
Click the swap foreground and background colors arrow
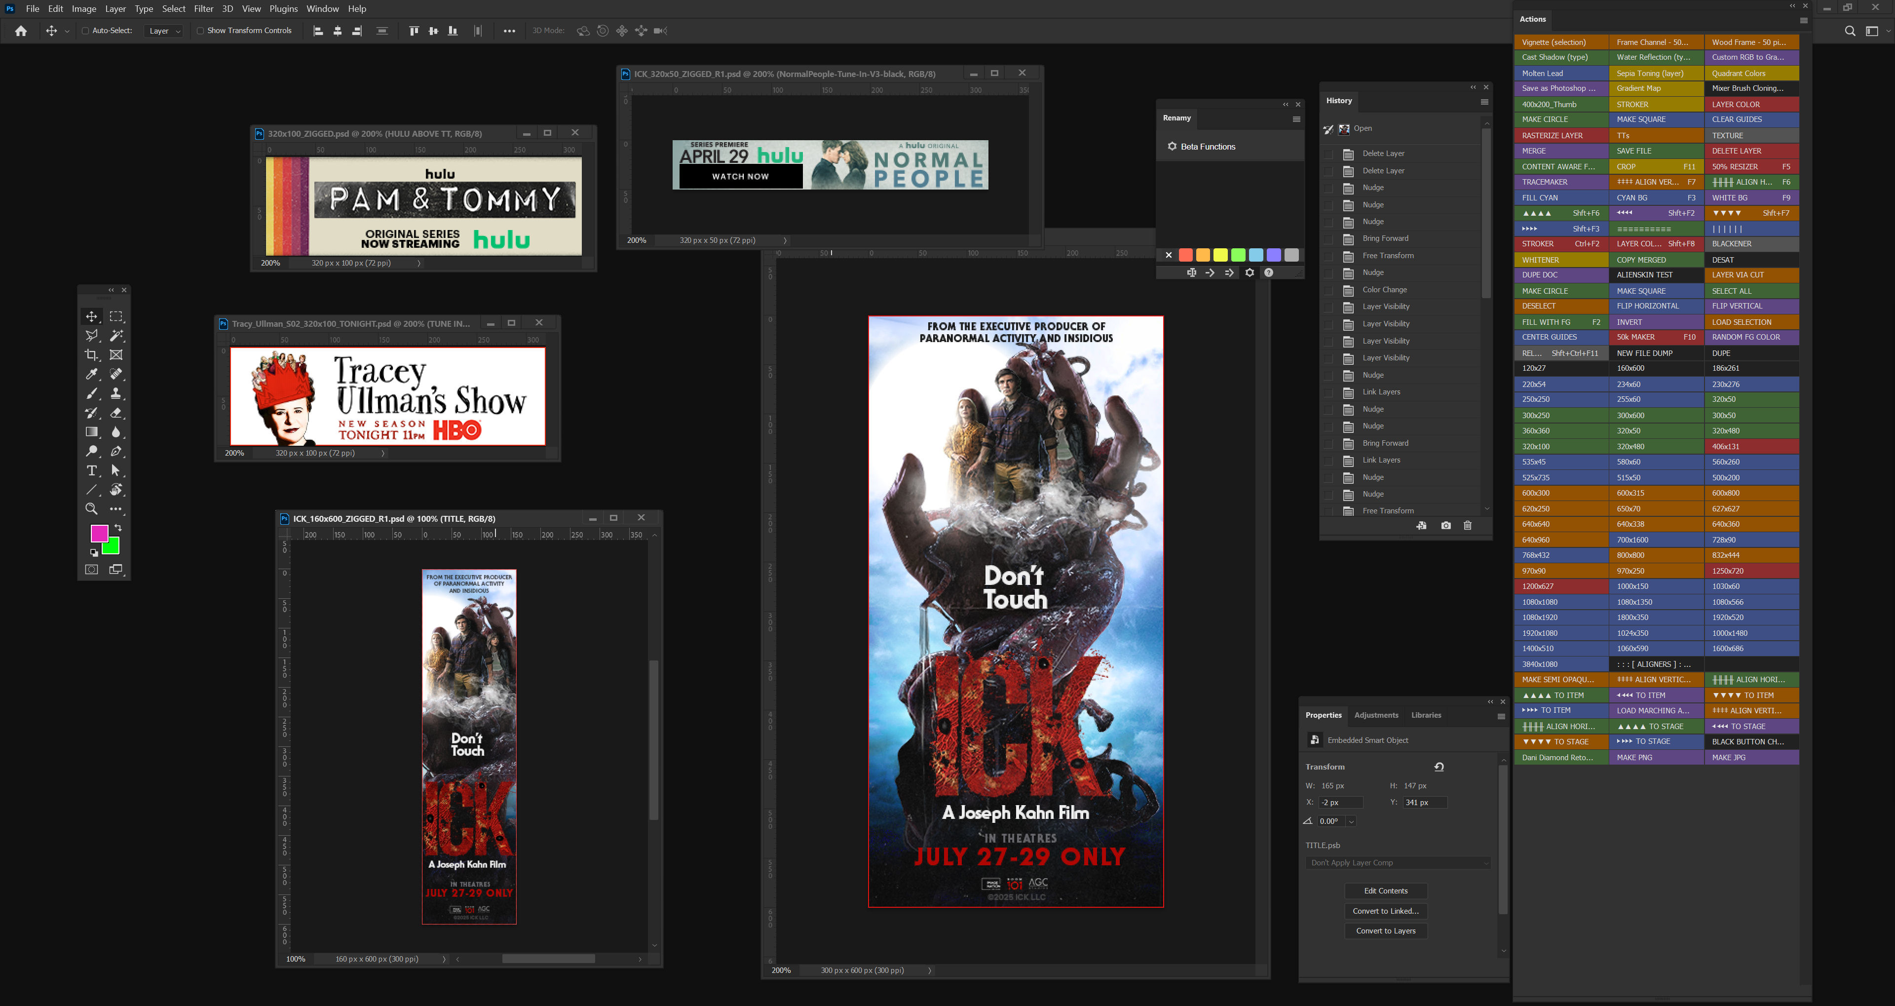pyautogui.click(x=118, y=528)
